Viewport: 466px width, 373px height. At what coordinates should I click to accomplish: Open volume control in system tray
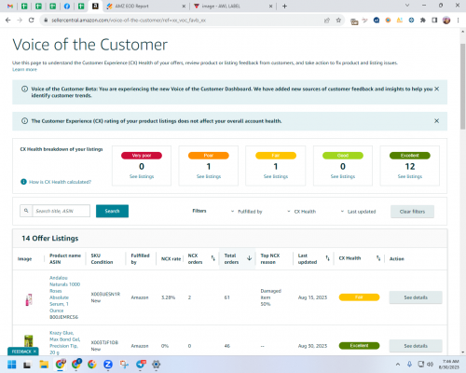coord(431,365)
